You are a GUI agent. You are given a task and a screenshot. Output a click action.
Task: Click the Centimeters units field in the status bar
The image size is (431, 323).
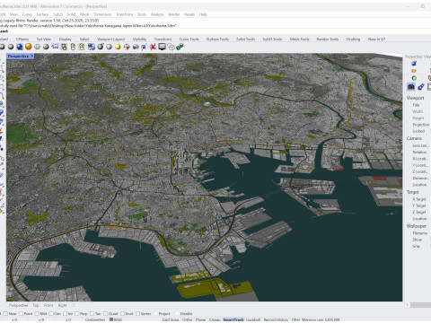(x=95, y=319)
